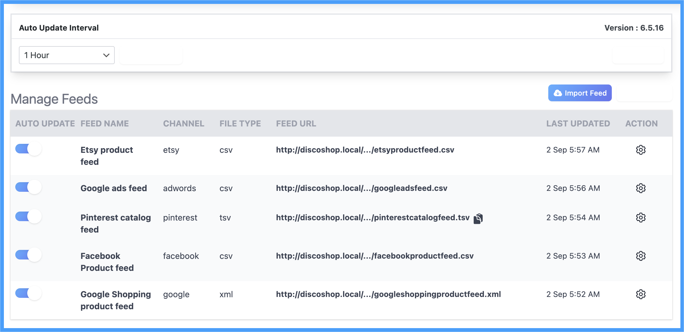684x332 pixels.
Task: Toggle auto update for Facebook Product feed
Action: click(x=28, y=255)
